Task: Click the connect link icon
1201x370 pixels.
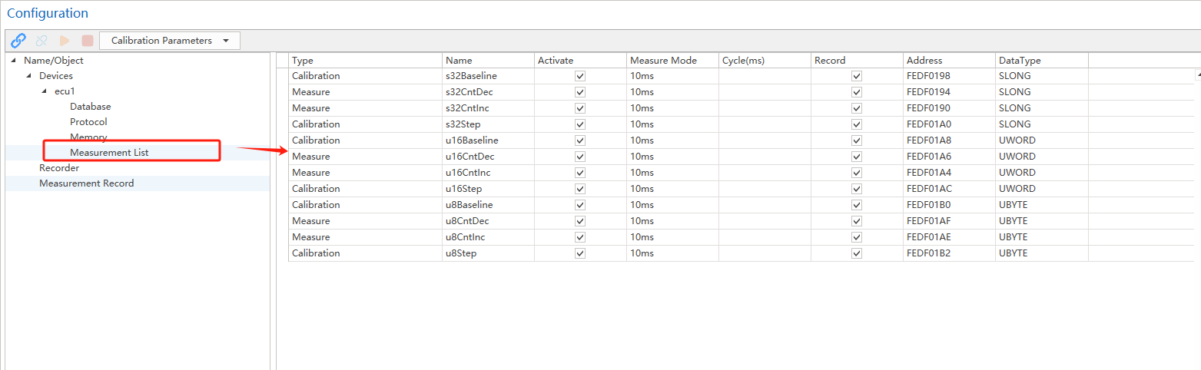Action: pyautogui.click(x=18, y=41)
